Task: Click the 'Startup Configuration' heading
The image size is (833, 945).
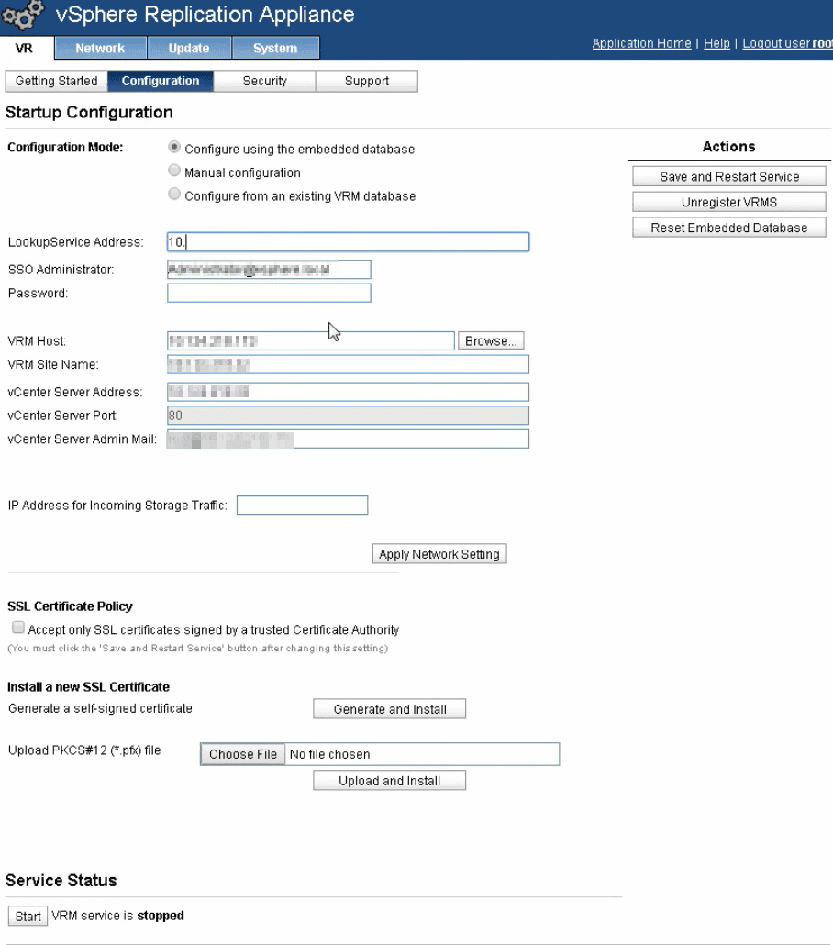Action: [89, 112]
